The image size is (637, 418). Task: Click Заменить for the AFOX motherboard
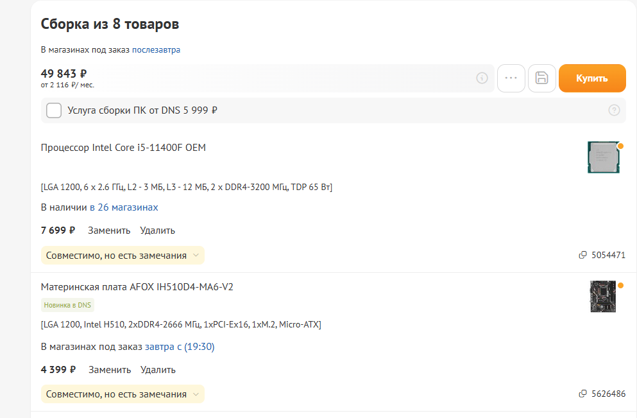[110, 370]
